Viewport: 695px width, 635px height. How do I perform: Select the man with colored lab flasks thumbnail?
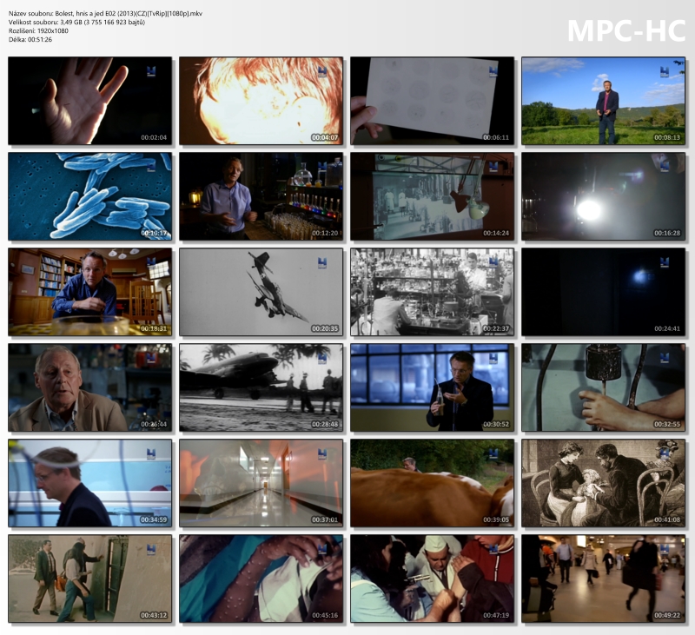click(261, 196)
